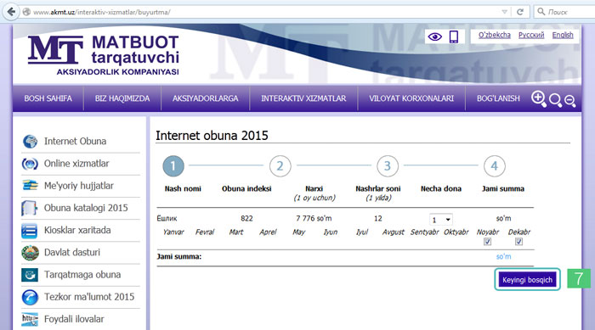Click the Jami summa: row label
Viewport: 595px width, 330px height.
click(179, 256)
